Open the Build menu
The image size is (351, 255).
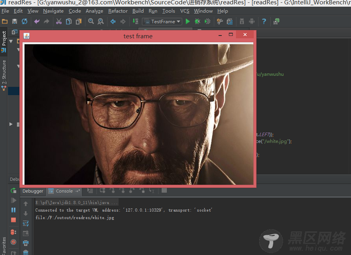(138, 11)
